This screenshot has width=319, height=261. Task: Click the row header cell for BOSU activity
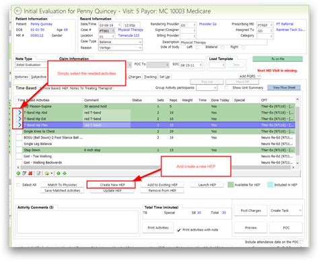(20, 137)
